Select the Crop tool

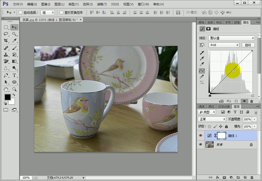coord(6,41)
